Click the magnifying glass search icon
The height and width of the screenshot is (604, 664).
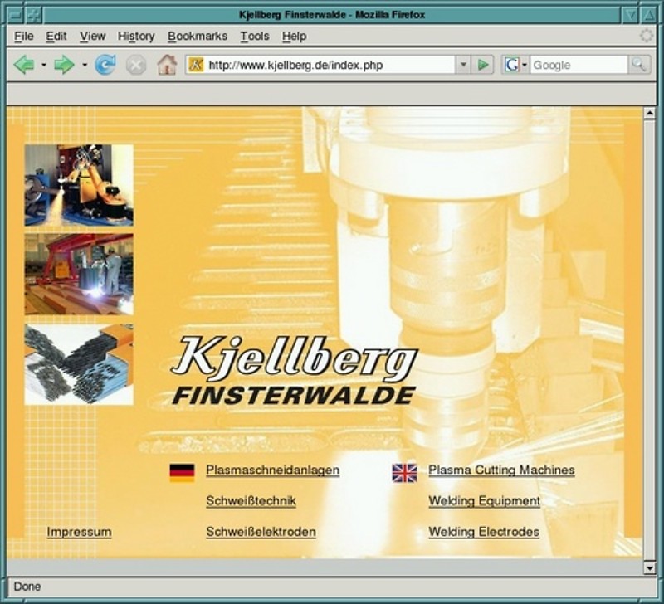click(x=638, y=65)
